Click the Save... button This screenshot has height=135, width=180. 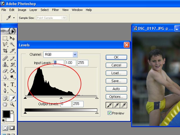click(116, 81)
